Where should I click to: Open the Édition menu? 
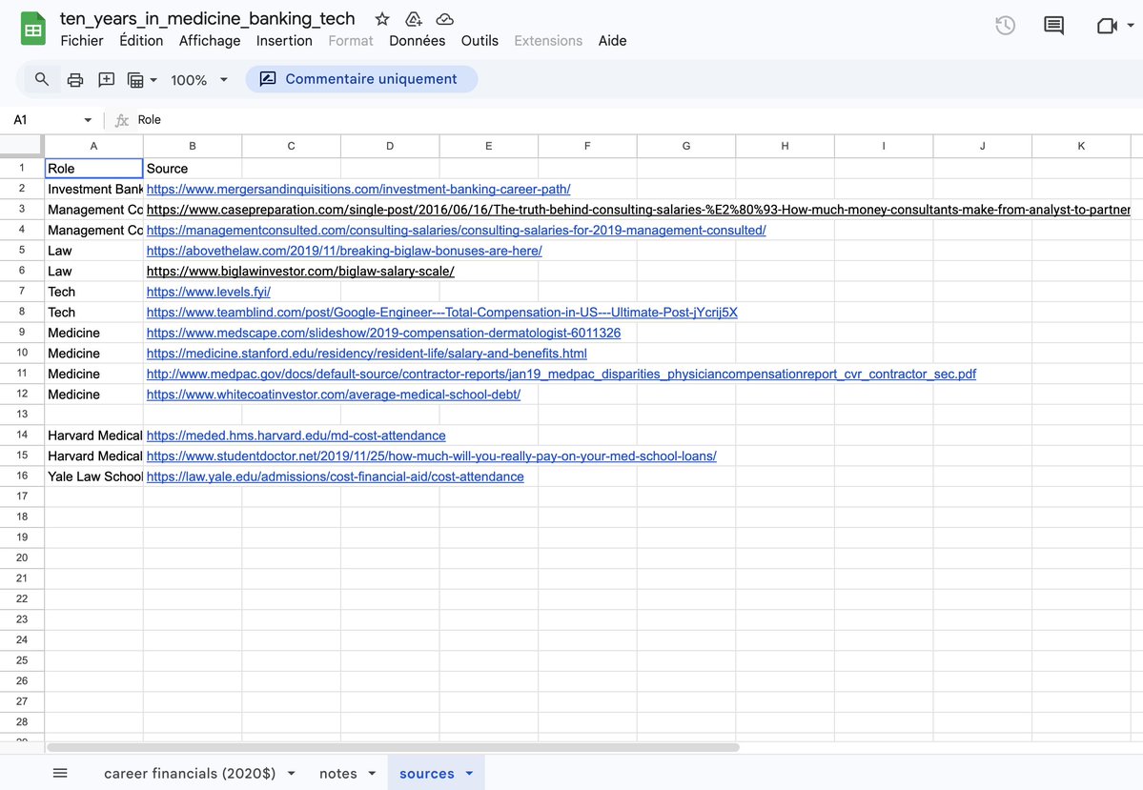[141, 41]
